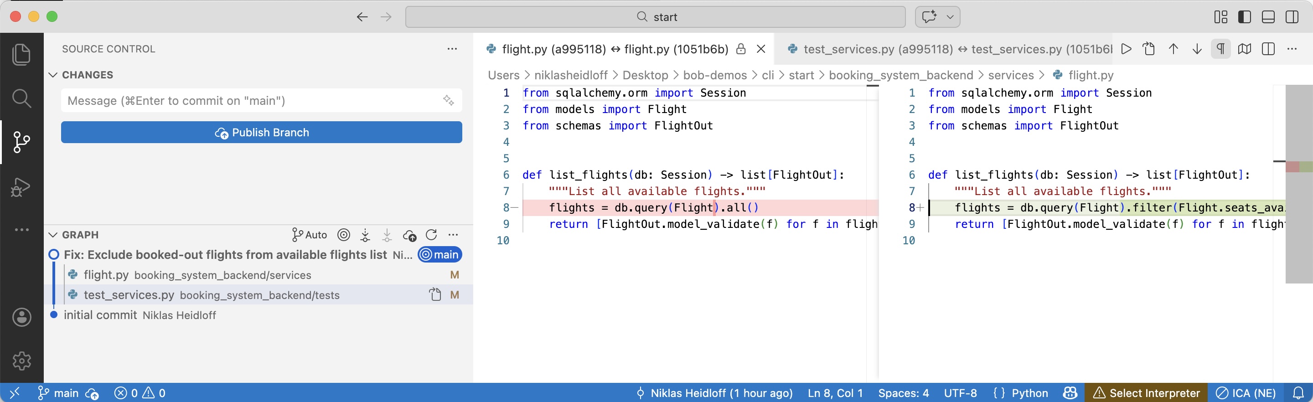Toggle the primary side bar layout button
1313x402 pixels.
click(x=1244, y=17)
